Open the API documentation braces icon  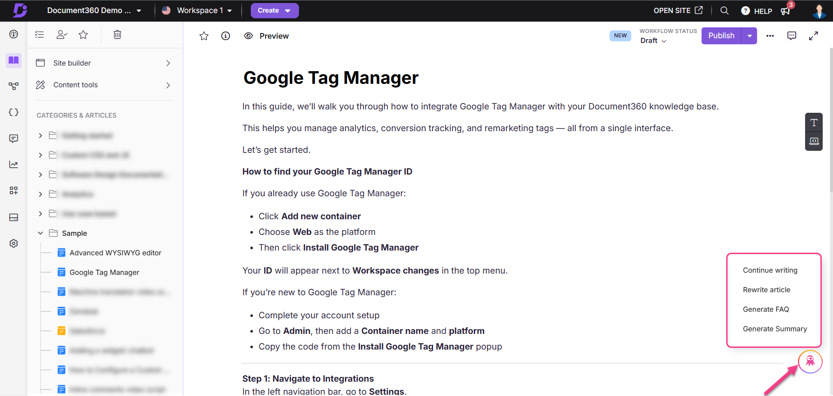coord(13,112)
